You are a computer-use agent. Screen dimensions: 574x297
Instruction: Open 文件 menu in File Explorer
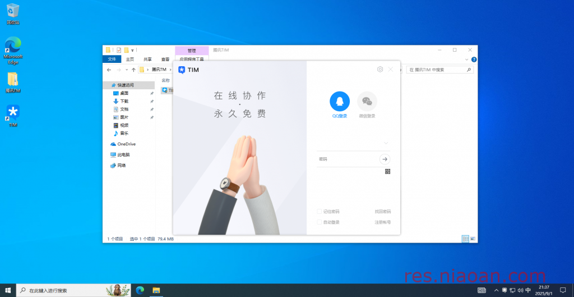click(112, 60)
